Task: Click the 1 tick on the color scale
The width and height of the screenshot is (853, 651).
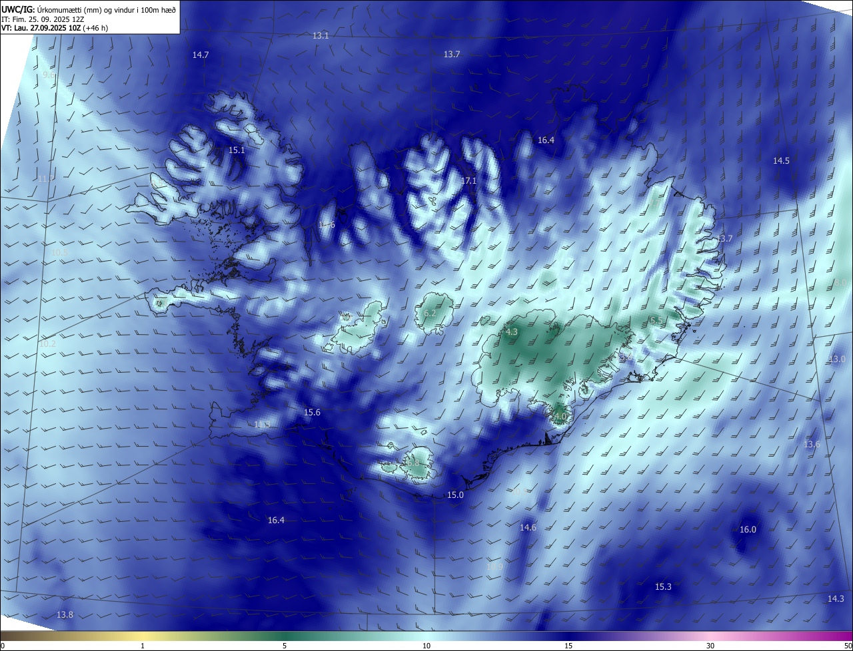Action: click(x=143, y=646)
